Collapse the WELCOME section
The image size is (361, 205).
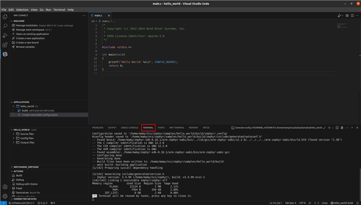coord(12,21)
